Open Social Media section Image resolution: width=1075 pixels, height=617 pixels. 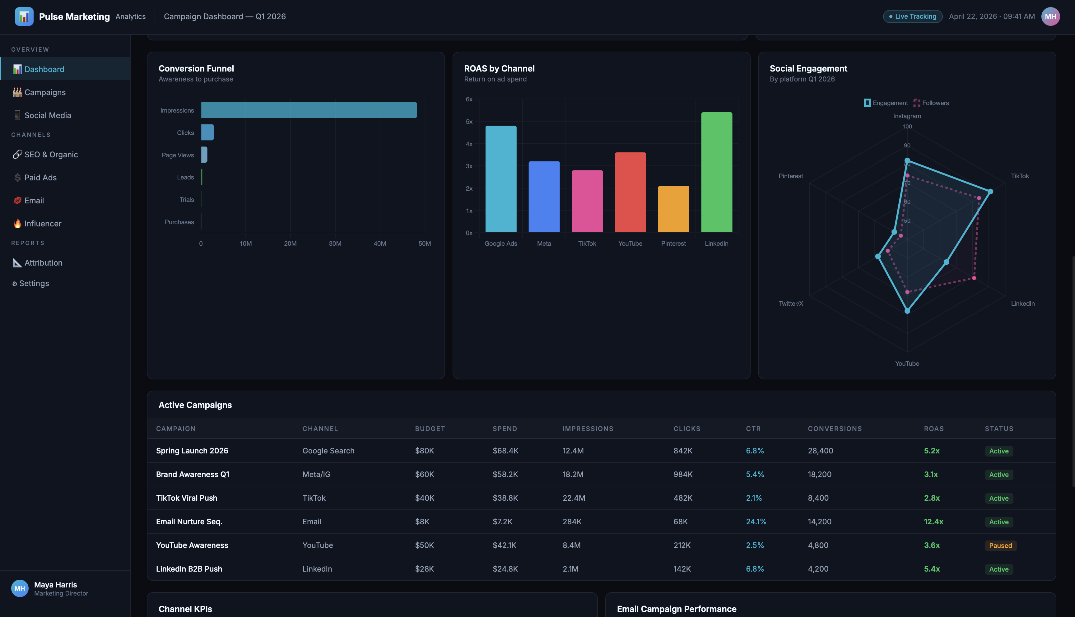point(65,115)
